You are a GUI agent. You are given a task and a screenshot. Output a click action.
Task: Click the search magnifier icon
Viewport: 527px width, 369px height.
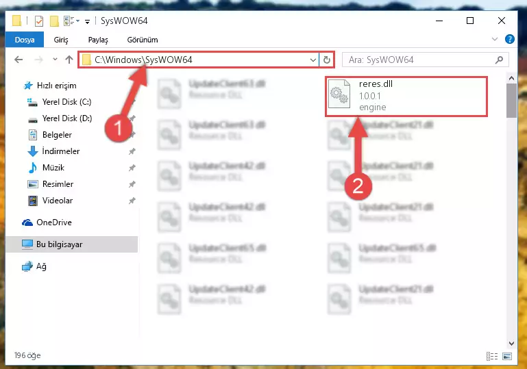(x=499, y=60)
